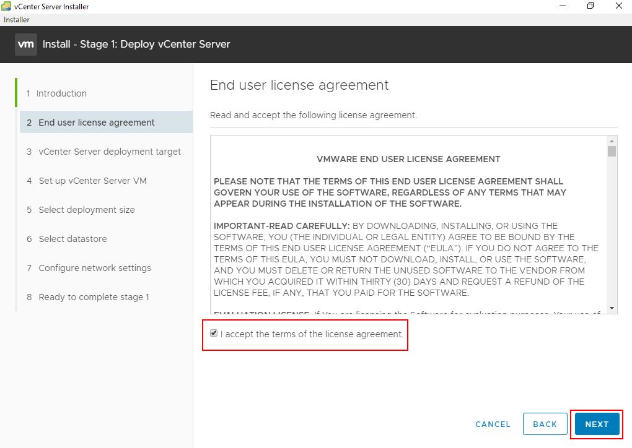The width and height of the screenshot is (632, 448).
Task: Click 'IMPORTANT-READ CAREFULLY:' text in license
Action: (281, 226)
